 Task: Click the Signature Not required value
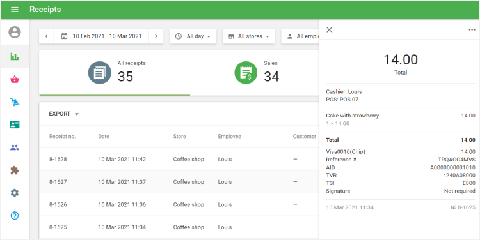460,191
